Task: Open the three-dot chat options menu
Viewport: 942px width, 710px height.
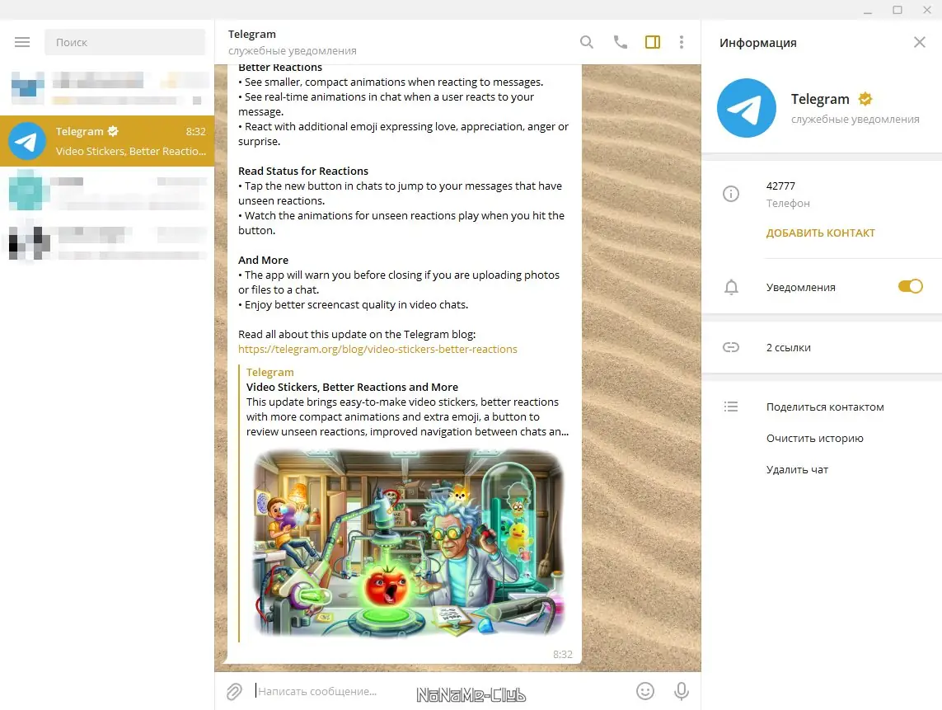Action: coord(682,42)
